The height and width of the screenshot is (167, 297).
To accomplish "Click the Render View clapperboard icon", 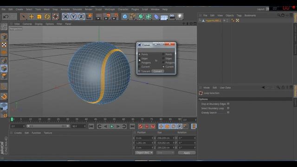I will pyautogui.click(x=98, y=17).
